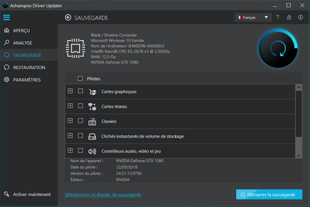The width and height of the screenshot is (310, 207).
Task: Click the key icon beside Activer maintenant
Action: pos(7,194)
